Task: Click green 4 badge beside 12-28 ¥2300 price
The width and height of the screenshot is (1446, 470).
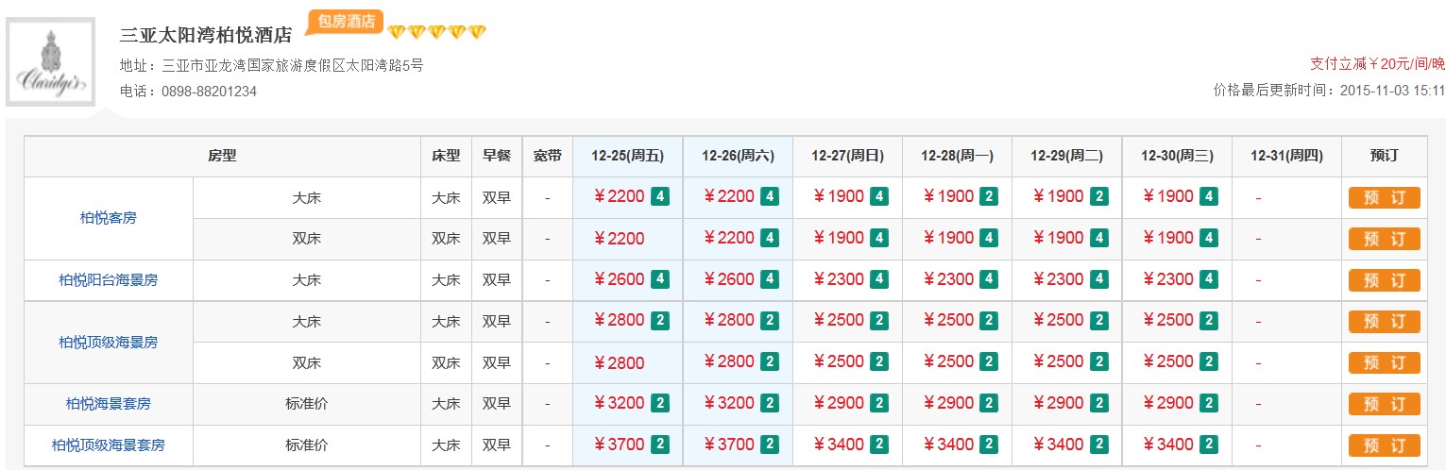Action: 989,279
